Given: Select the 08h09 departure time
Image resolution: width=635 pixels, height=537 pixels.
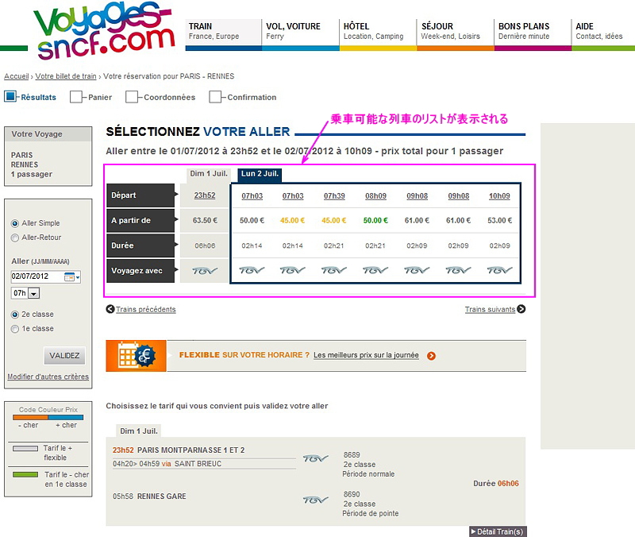Looking at the screenshot, I should (x=375, y=195).
